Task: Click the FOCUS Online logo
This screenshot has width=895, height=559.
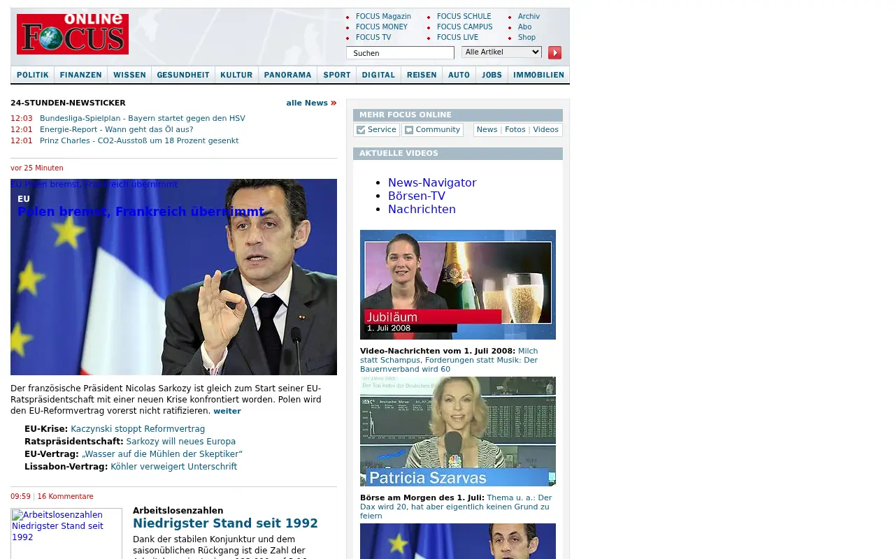Action: (73, 34)
